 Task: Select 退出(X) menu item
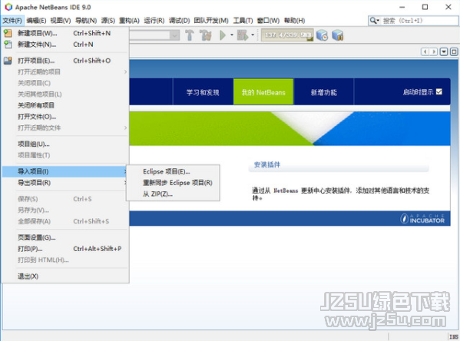click(x=65, y=276)
